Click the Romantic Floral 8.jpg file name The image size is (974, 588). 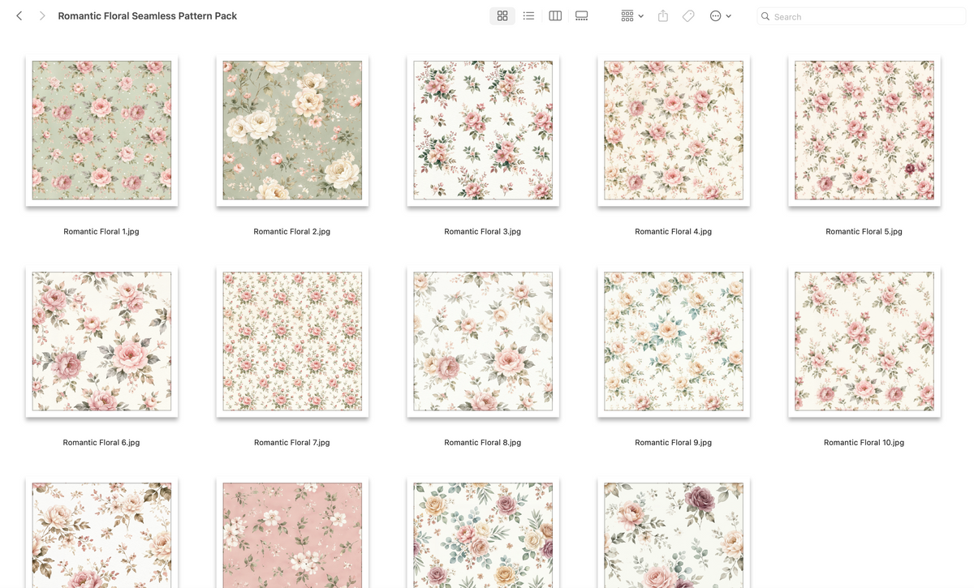483,443
